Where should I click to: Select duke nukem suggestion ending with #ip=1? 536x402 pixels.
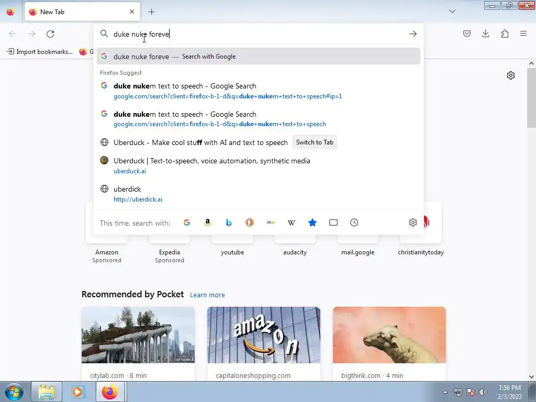(259, 91)
